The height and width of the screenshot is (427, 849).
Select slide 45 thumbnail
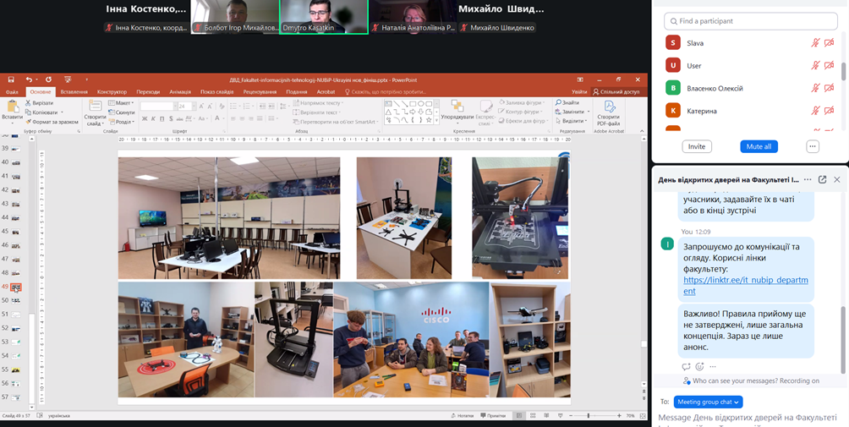pos(16,231)
